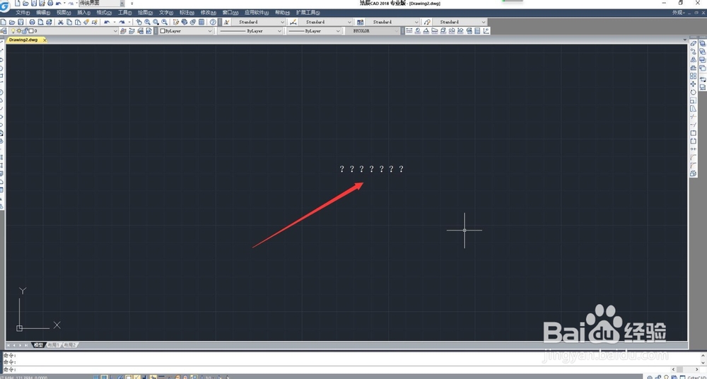Expand the dimension style Standard dropdown
Screen dimensions: 707x379
pyautogui.click(x=349, y=22)
